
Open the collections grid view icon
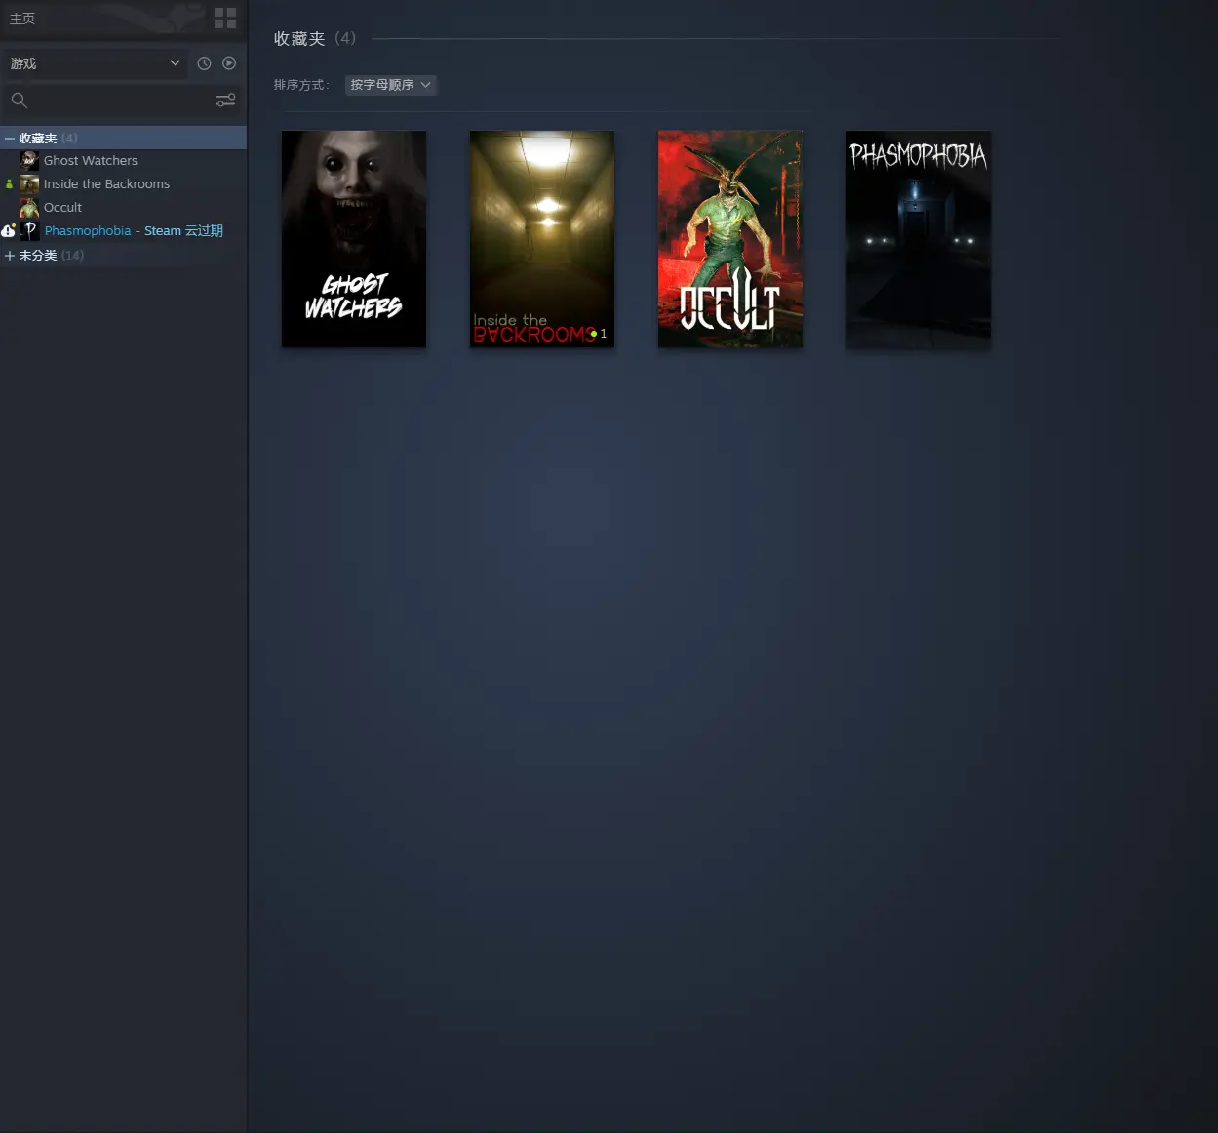225,19
